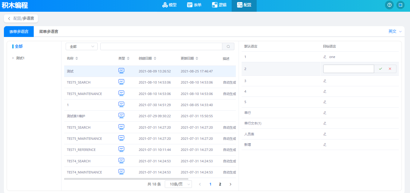Sort by 类型 column arrows
The width and height of the screenshot is (410, 193).
[x=128, y=58]
